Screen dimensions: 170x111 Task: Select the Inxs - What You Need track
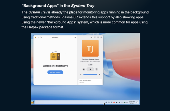(x=90, y=81)
